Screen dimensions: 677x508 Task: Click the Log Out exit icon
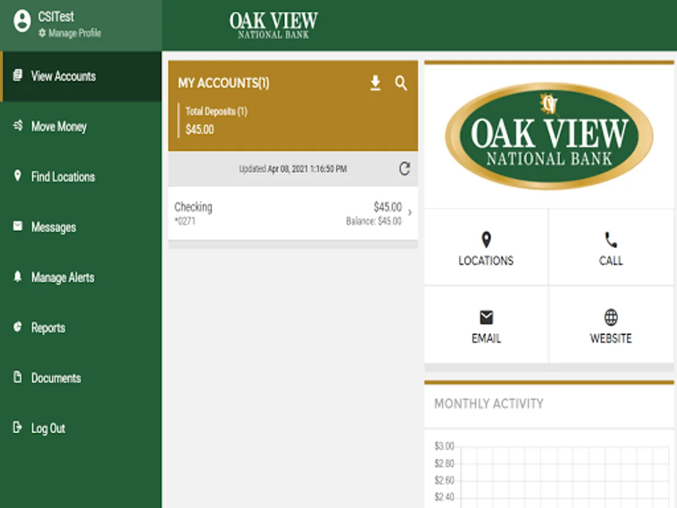[x=18, y=427]
